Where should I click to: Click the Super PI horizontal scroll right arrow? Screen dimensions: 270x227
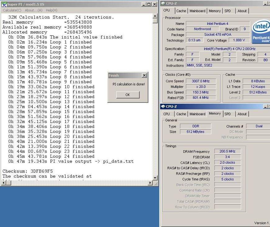pos(150,183)
